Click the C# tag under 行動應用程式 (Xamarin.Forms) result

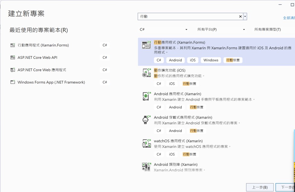tap(159, 60)
